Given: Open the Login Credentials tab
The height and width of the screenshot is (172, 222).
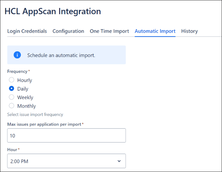Looking at the screenshot, I should [x=27, y=31].
